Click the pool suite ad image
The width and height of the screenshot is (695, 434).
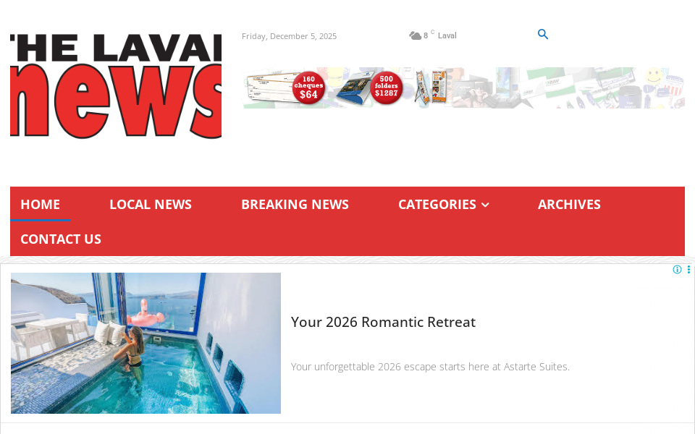coord(146,343)
